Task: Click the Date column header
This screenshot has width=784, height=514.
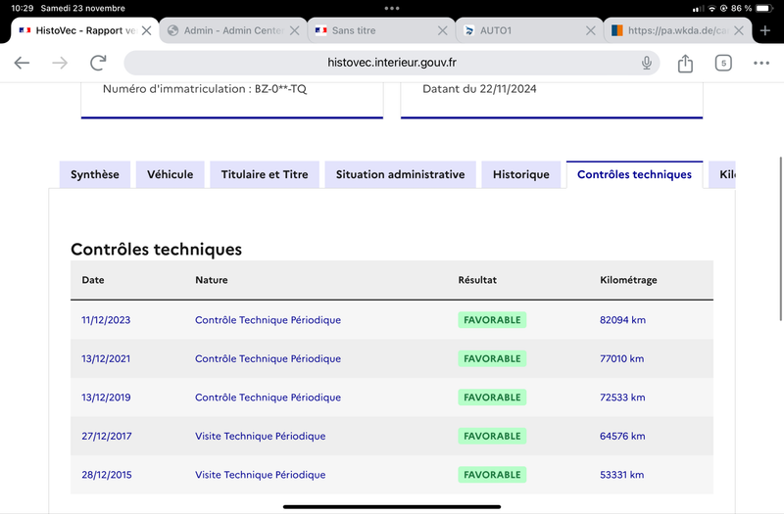Action: [x=93, y=280]
